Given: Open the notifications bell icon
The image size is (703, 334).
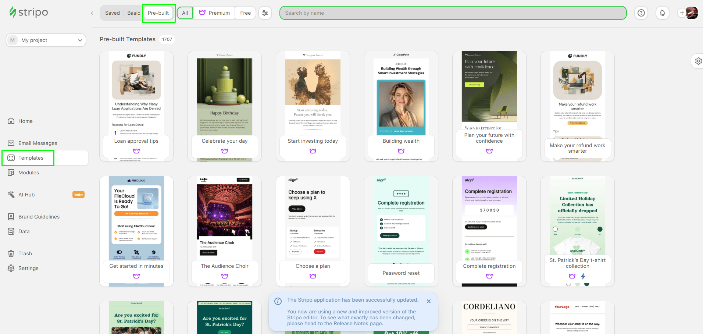Looking at the screenshot, I should (x=663, y=13).
